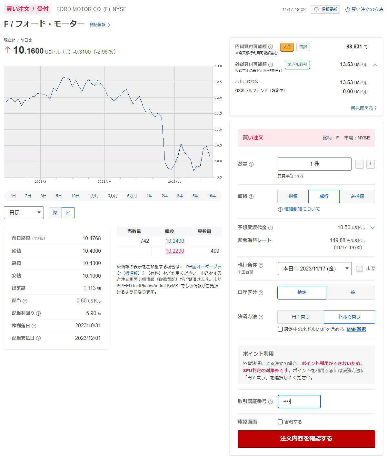The width and height of the screenshot is (387, 458).
Task: Open the 何株買える？ link
Action: (x=363, y=108)
